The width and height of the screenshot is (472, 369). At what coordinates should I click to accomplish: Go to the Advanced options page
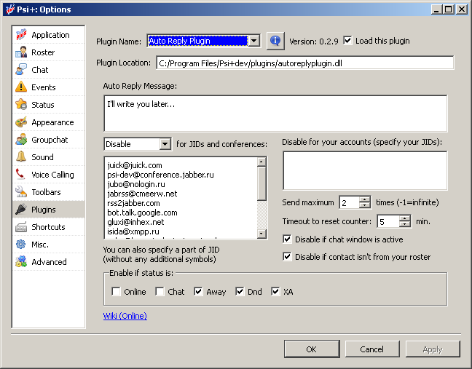pyautogui.click(x=48, y=262)
